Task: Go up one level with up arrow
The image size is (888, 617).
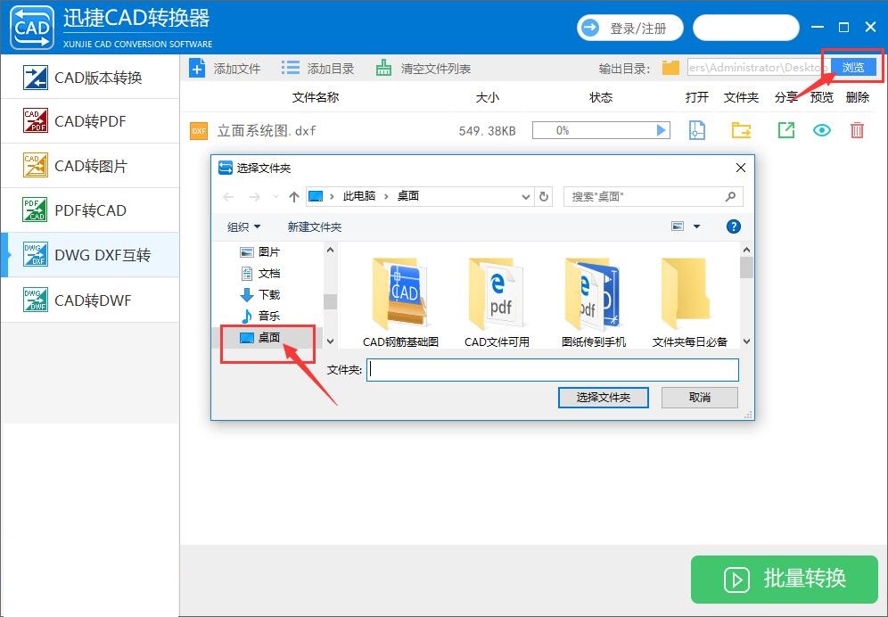Action: (293, 196)
